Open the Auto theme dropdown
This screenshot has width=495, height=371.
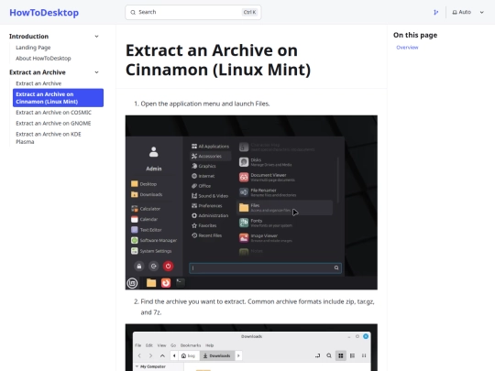tap(467, 12)
